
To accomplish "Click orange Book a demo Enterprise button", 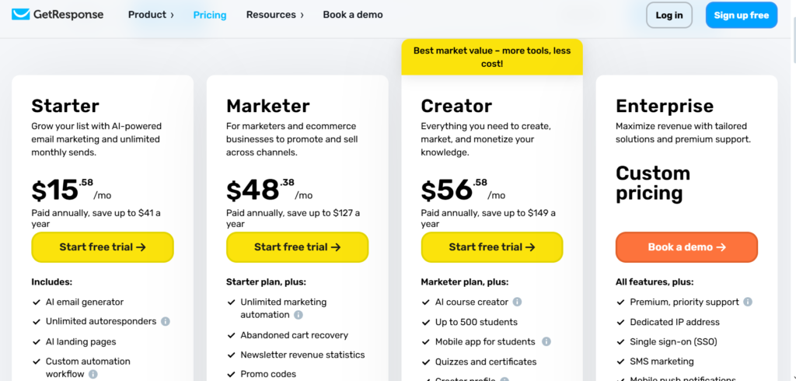I will [x=687, y=247].
